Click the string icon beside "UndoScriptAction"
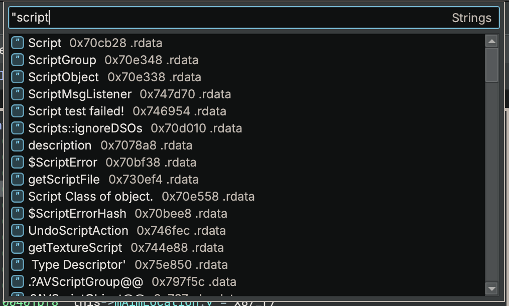The width and height of the screenshot is (509, 306). point(18,231)
